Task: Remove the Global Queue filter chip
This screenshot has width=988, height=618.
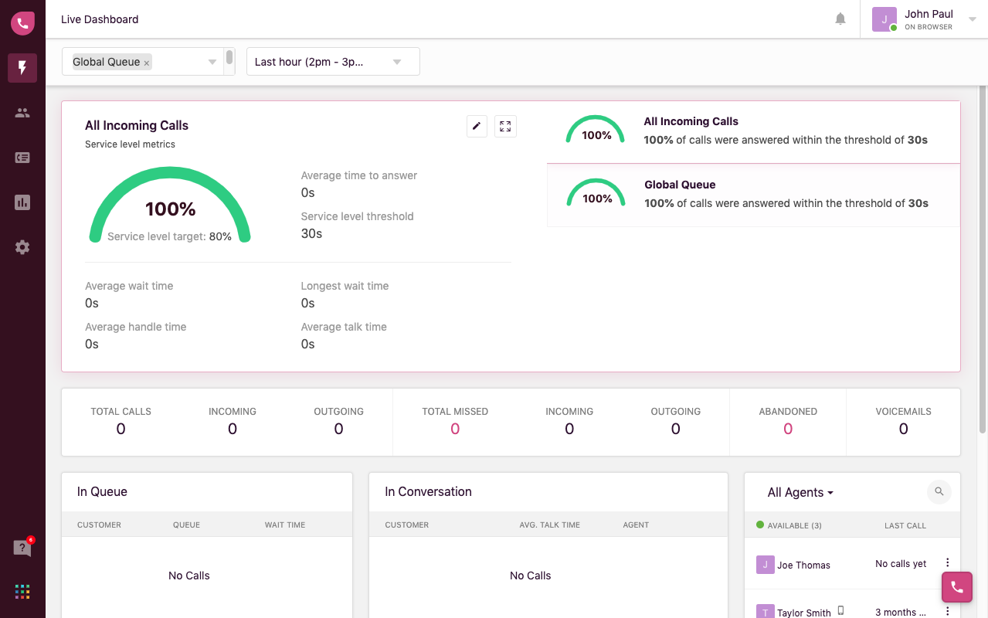Action: tap(147, 63)
